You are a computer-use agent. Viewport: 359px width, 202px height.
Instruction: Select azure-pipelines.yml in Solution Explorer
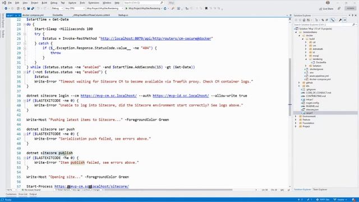(319, 76)
